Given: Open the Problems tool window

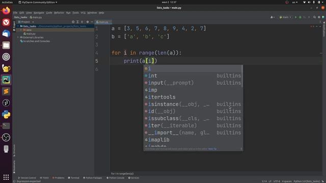Looking at the screenshot, I should pyautogui.click(x=58, y=178).
